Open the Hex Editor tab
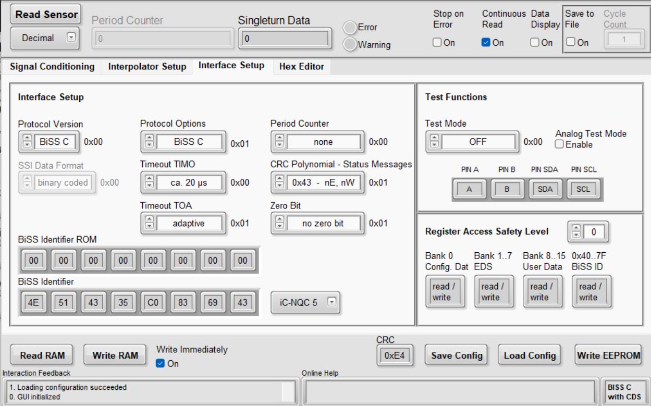The width and height of the screenshot is (651, 406). (x=301, y=67)
